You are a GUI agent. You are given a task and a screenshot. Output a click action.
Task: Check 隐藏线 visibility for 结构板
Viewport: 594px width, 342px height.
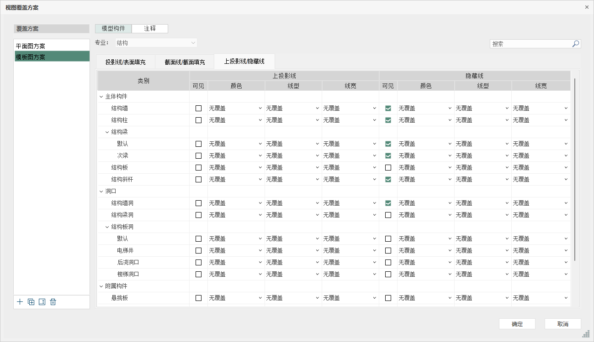tap(388, 167)
